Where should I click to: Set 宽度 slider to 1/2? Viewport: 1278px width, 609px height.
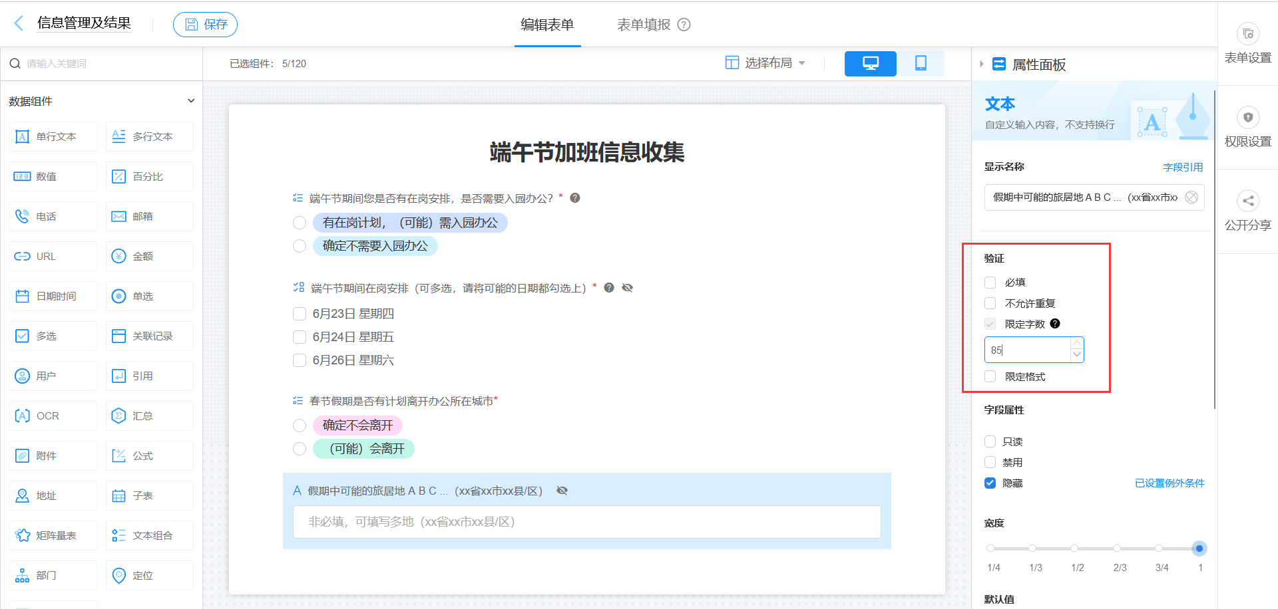(1073, 548)
